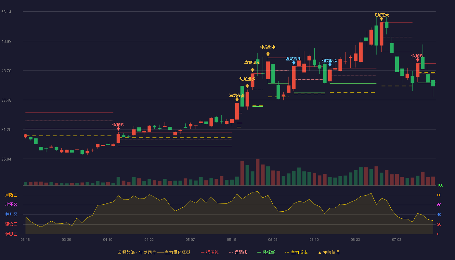Screen dimensions: 455x260
Task: Select the 飞龙在天 signal label
Action: [381, 15]
